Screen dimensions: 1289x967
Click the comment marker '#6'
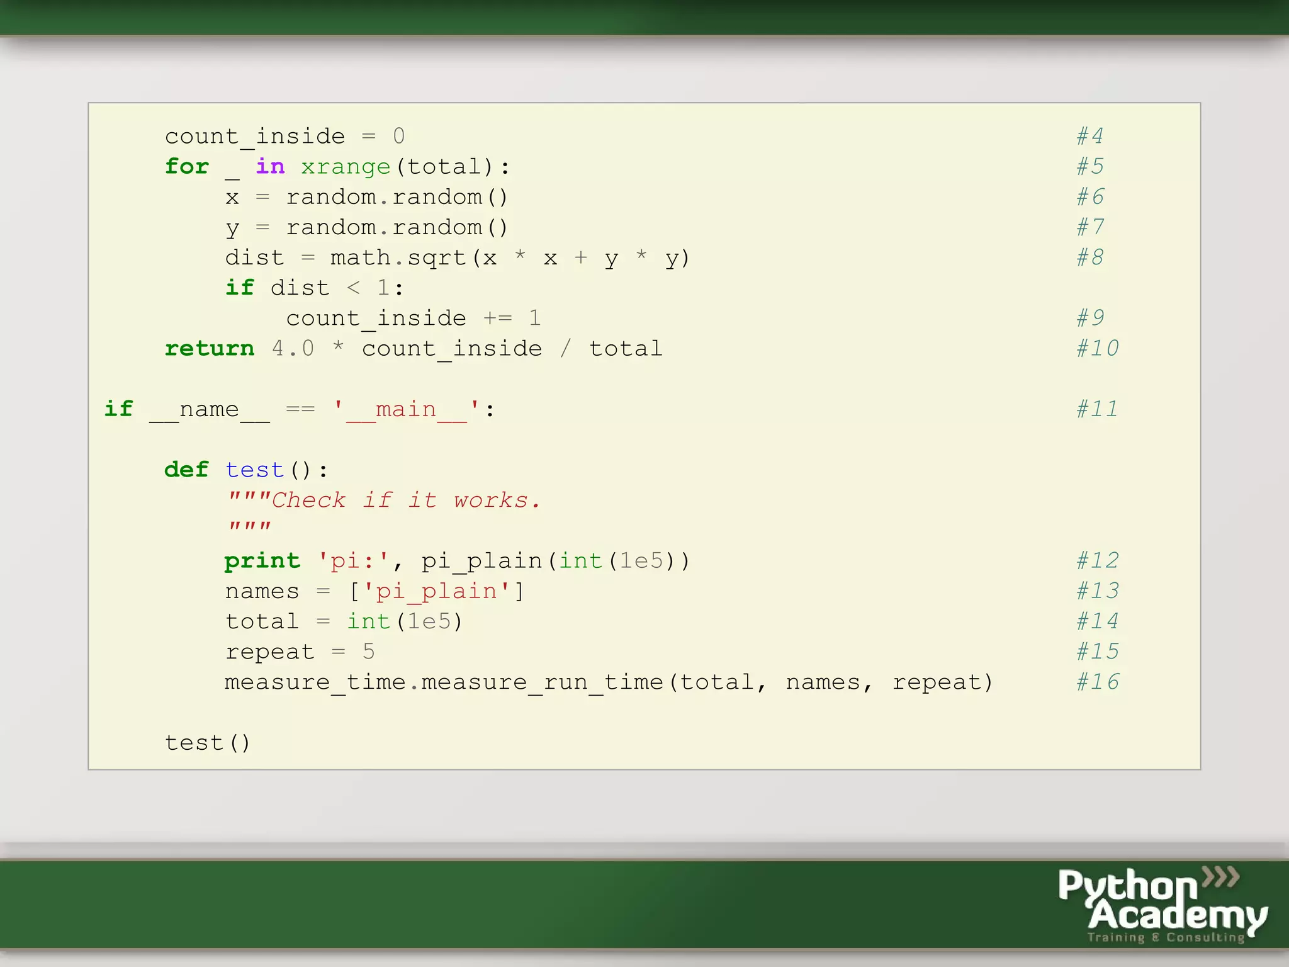(x=1089, y=196)
